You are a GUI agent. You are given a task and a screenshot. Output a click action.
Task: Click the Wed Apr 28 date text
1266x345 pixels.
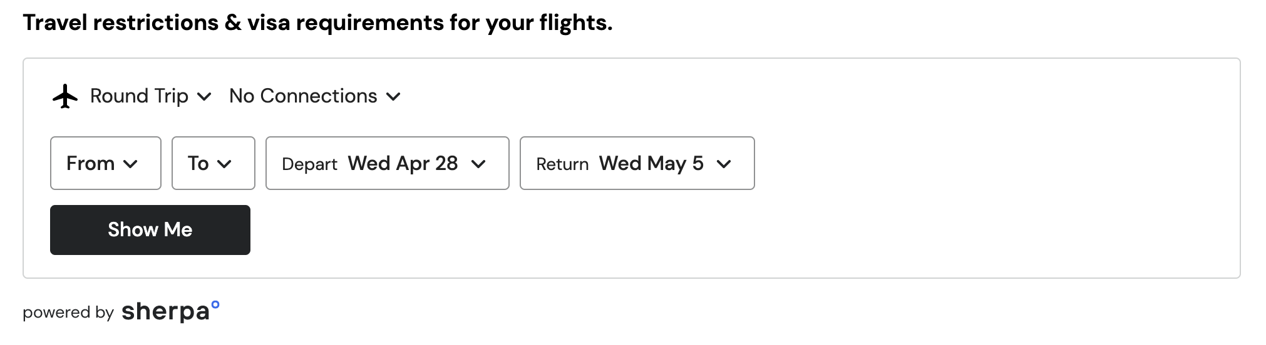point(403,164)
